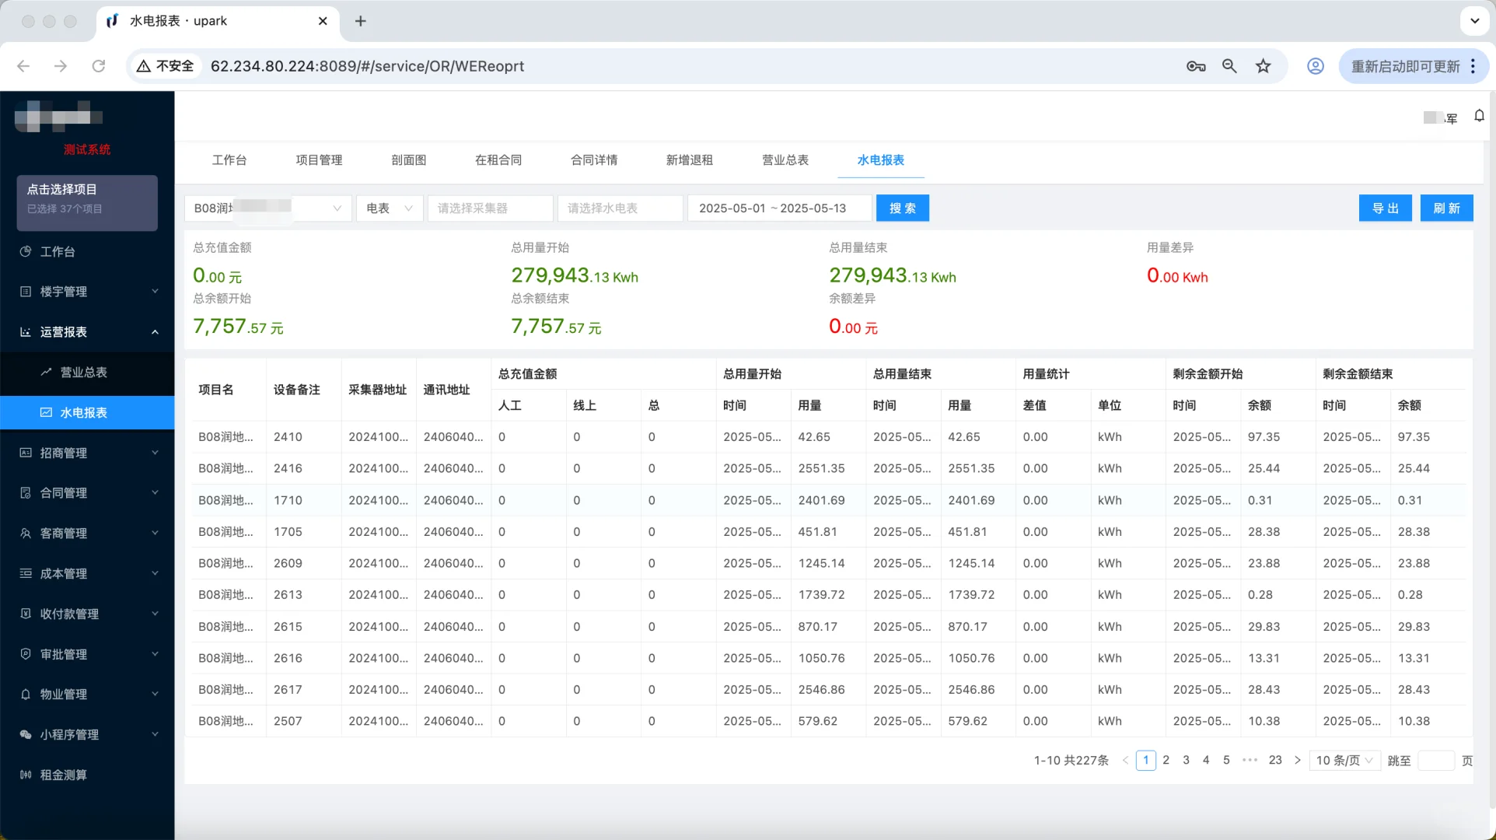Go to page 2 of results
Screen dimensions: 1496x840
[1166, 760]
